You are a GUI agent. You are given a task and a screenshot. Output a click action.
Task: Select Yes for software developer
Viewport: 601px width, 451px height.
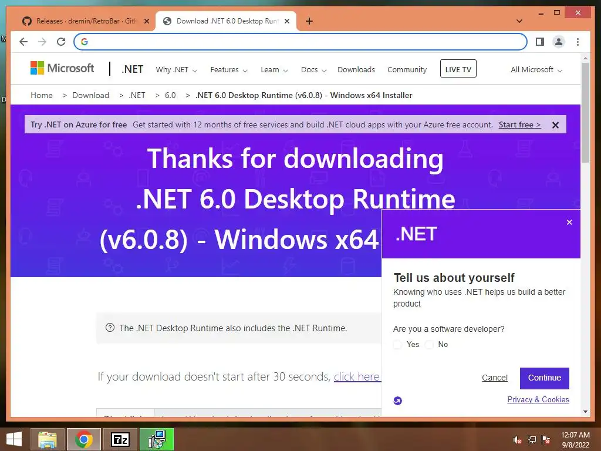click(397, 344)
